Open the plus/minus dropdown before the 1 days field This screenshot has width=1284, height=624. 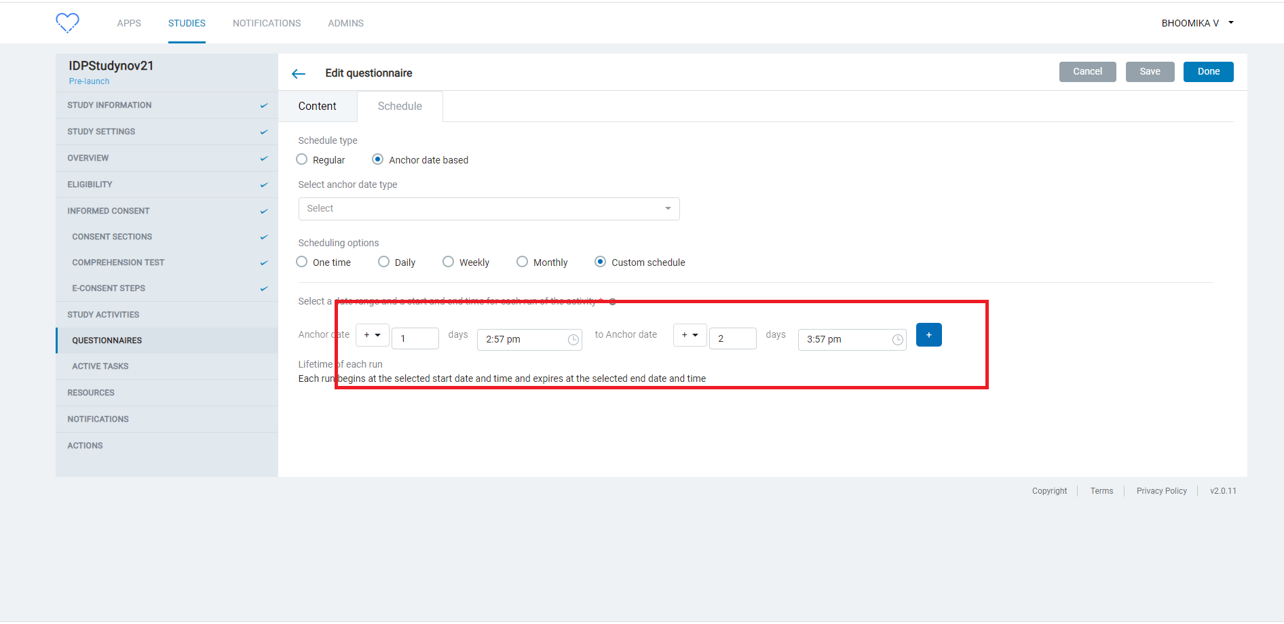372,334
